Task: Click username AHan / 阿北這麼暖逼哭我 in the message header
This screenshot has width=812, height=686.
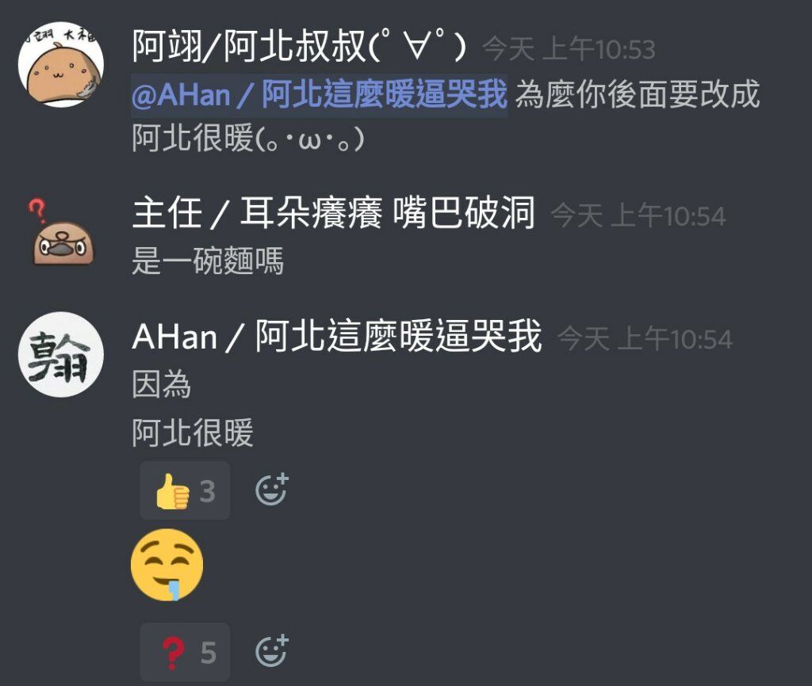Action: [336, 336]
